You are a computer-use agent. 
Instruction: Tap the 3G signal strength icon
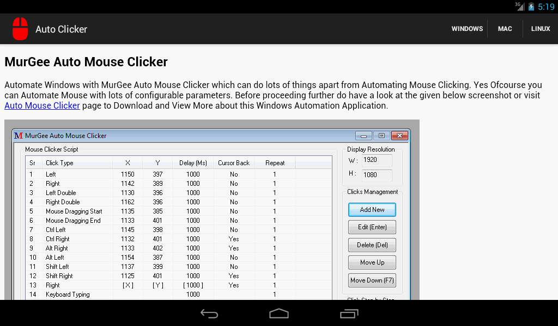click(x=520, y=7)
